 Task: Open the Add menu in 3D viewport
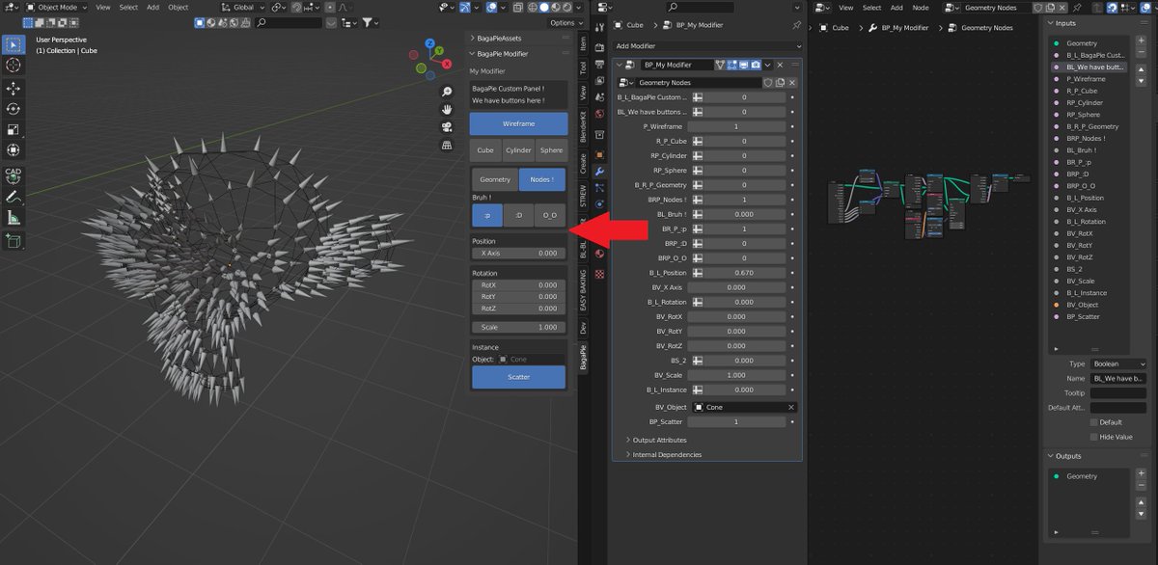pos(152,7)
